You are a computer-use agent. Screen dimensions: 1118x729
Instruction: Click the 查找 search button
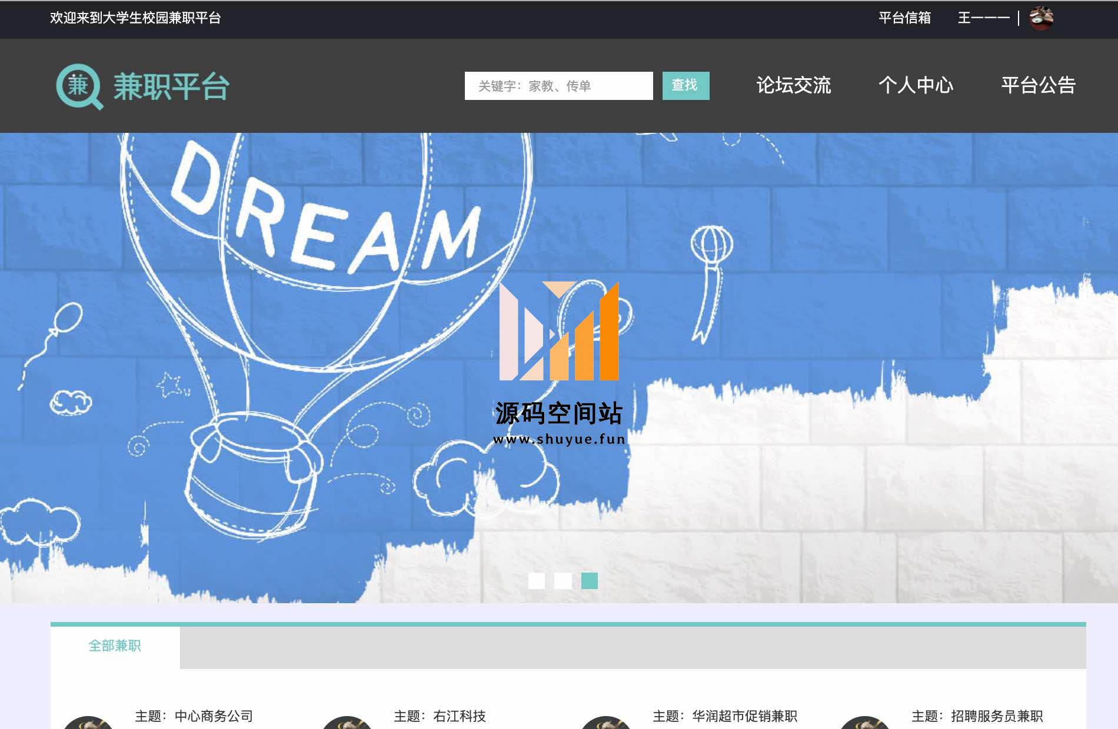tap(686, 86)
